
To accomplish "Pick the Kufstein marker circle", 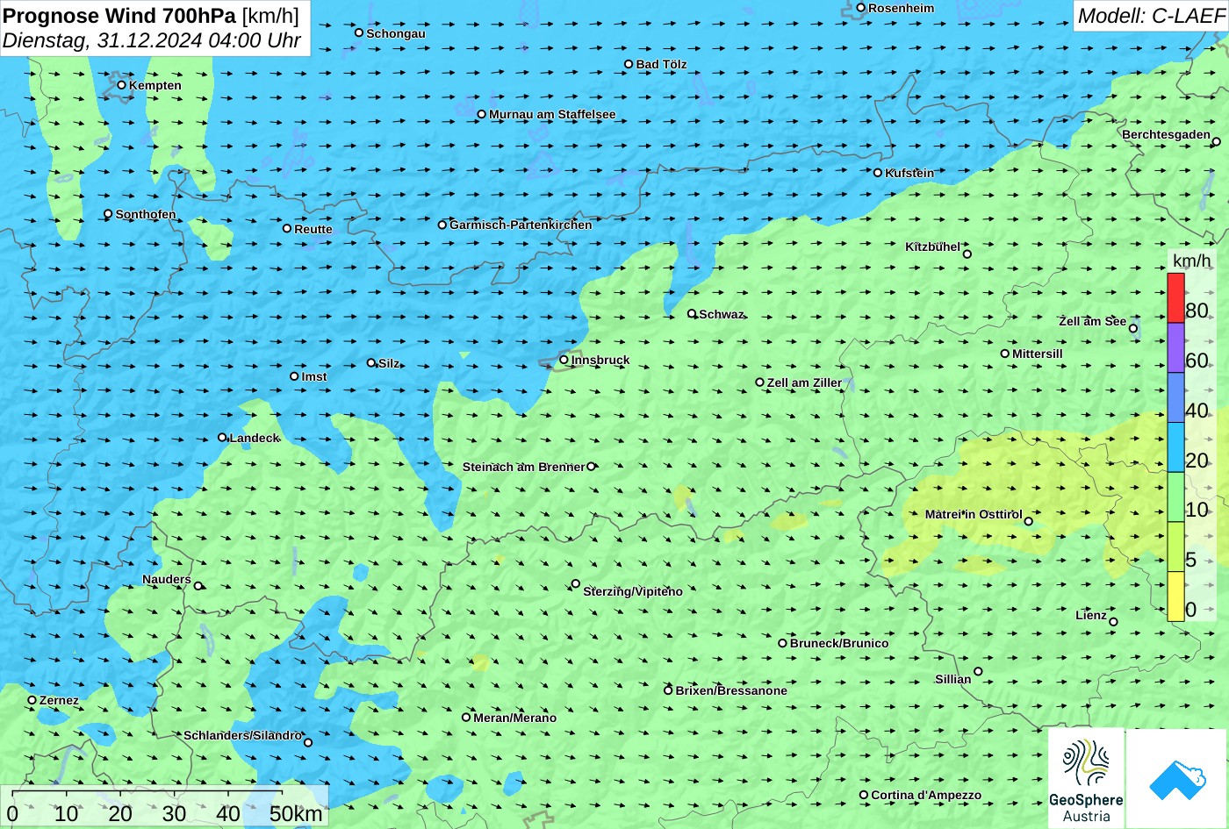I will click(878, 173).
